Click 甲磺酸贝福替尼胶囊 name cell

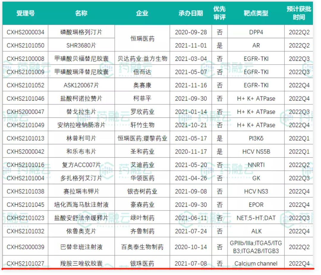pos(81,59)
